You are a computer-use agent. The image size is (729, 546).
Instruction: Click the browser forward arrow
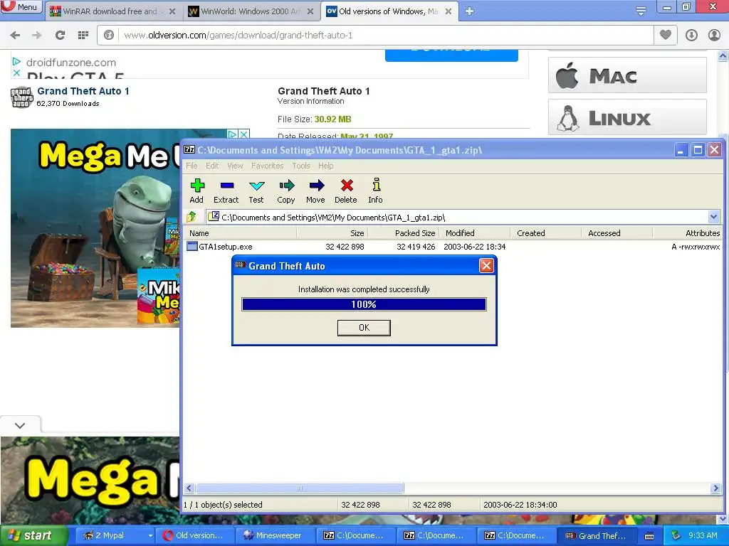coord(37,36)
